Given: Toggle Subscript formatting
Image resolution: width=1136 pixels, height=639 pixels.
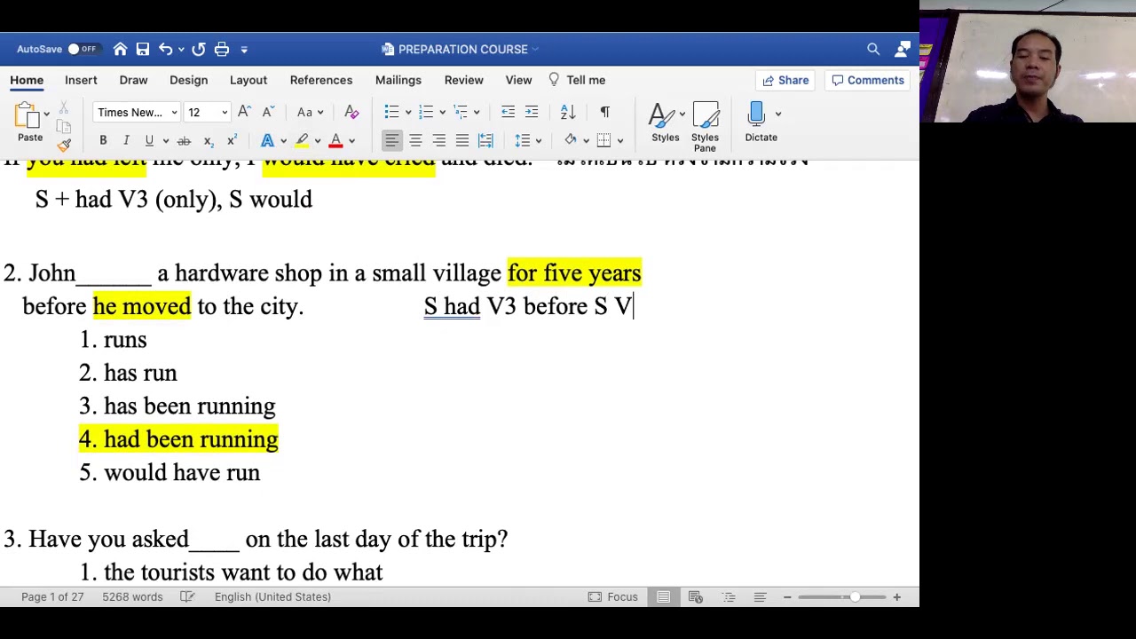Looking at the screenshot, I should coord(208,141).
